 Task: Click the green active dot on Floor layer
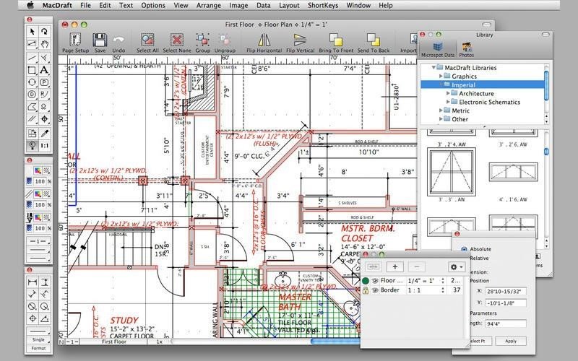[366, 281]
